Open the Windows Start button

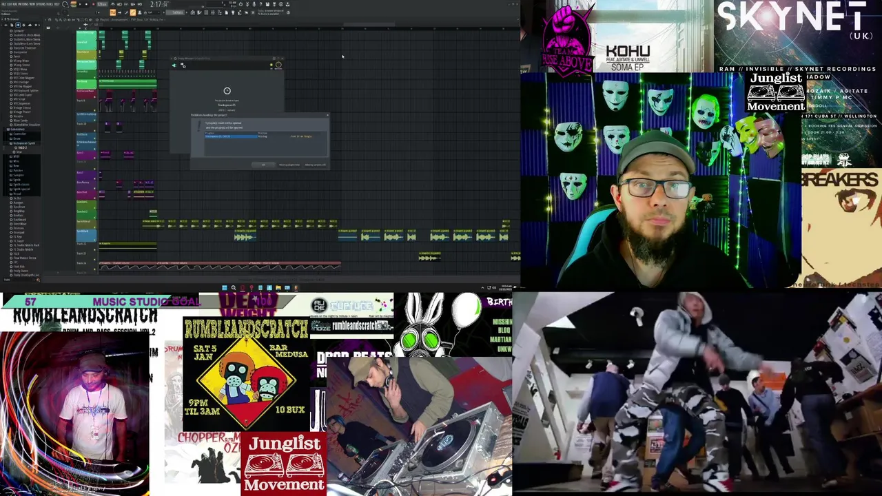225,287
